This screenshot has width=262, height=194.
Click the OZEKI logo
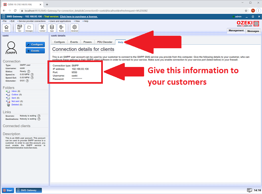[x=248, y=24]
